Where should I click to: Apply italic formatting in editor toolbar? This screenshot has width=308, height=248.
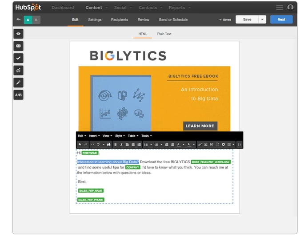click(121, 145)
